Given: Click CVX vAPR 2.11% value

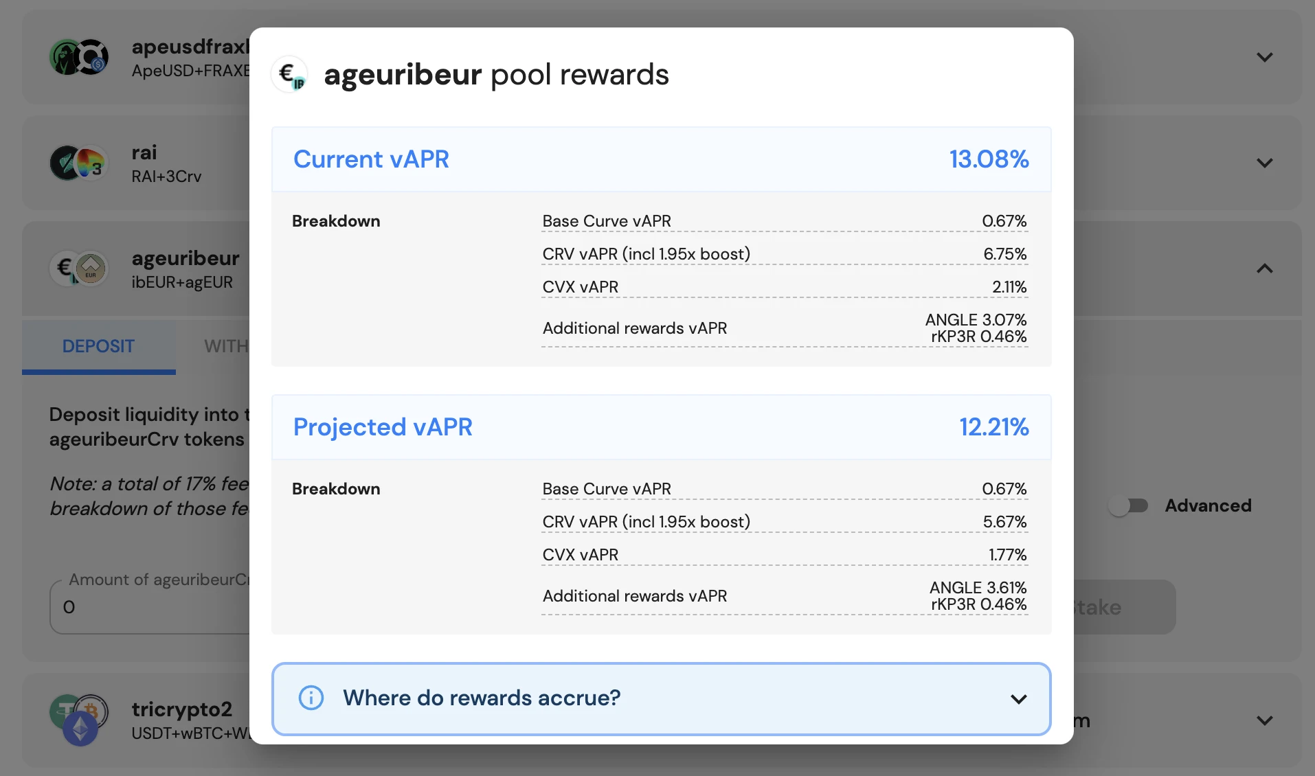Looking at the screenshot, I should point(1009,287).
